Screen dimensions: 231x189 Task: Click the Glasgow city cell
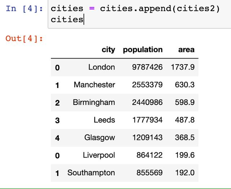pyautogui.click(x=100, y=138)
